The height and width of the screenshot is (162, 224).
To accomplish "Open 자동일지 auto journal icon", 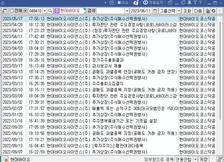I will pyautogui.click(x=153, y=3).
